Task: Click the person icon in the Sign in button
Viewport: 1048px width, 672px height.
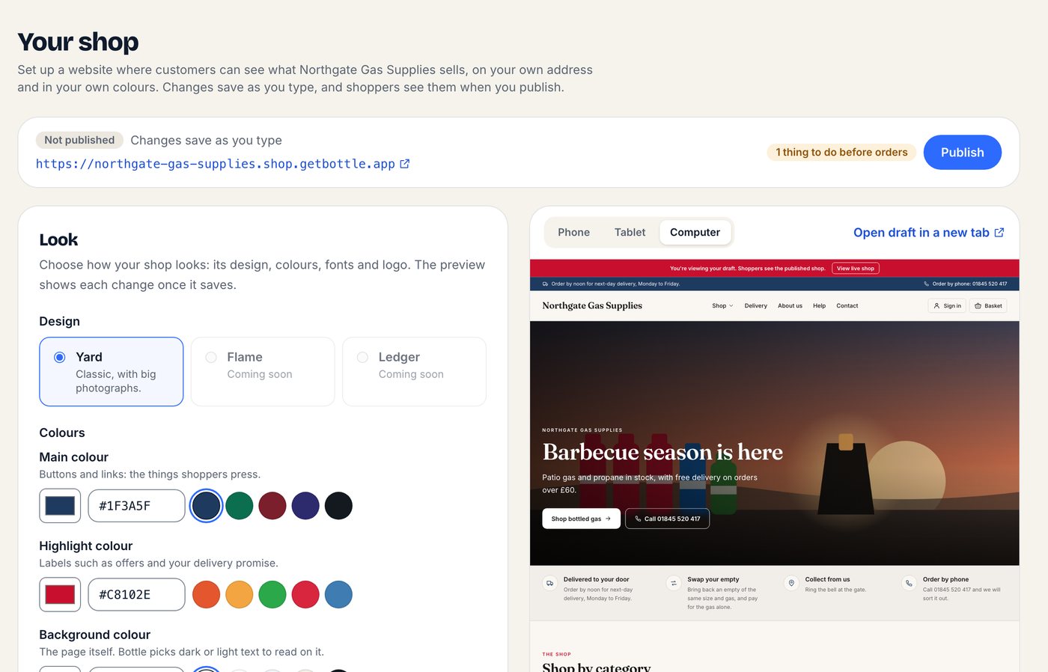Action: (936, 305)
